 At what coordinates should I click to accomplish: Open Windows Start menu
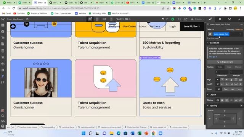[83, 133]
